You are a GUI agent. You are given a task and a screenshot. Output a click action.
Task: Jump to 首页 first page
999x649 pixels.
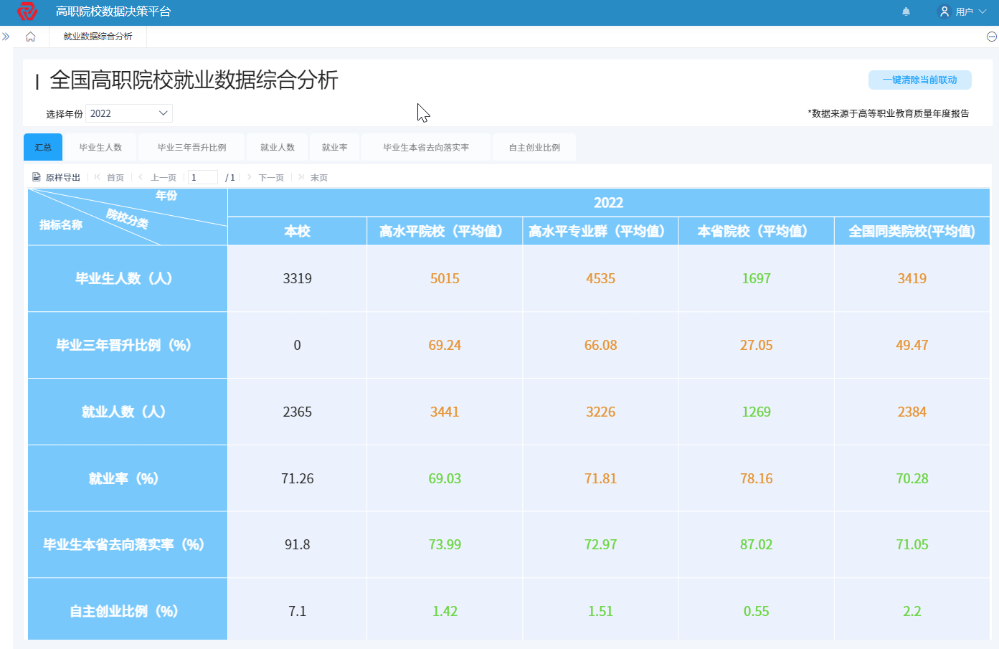click(117, 176)
